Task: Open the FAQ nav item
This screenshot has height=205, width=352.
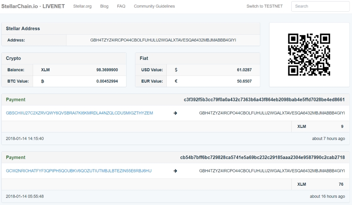Action: pos(121,6)
